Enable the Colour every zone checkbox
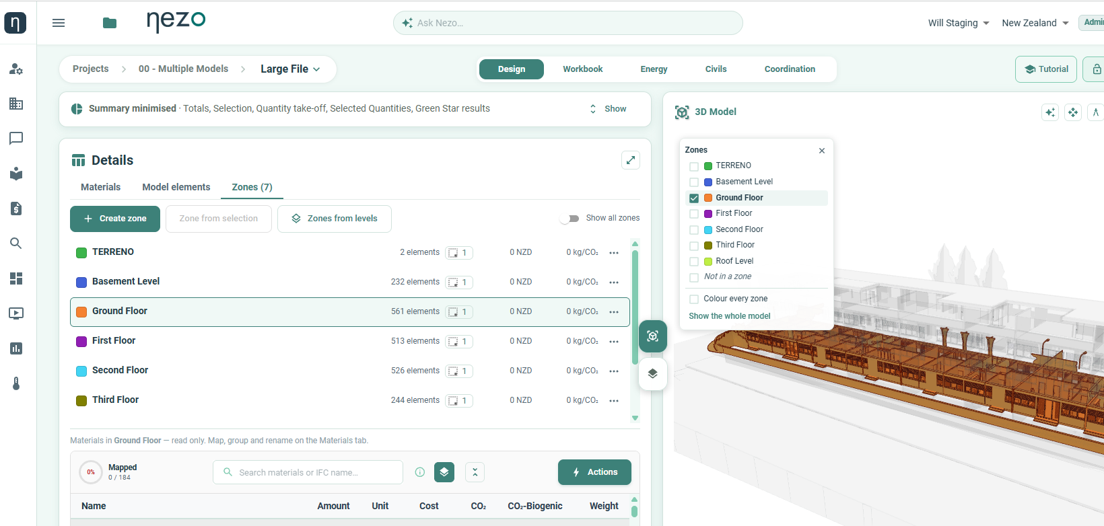Image resolution: width=1104 pixels, height=526 pixels. click(694, 299)
